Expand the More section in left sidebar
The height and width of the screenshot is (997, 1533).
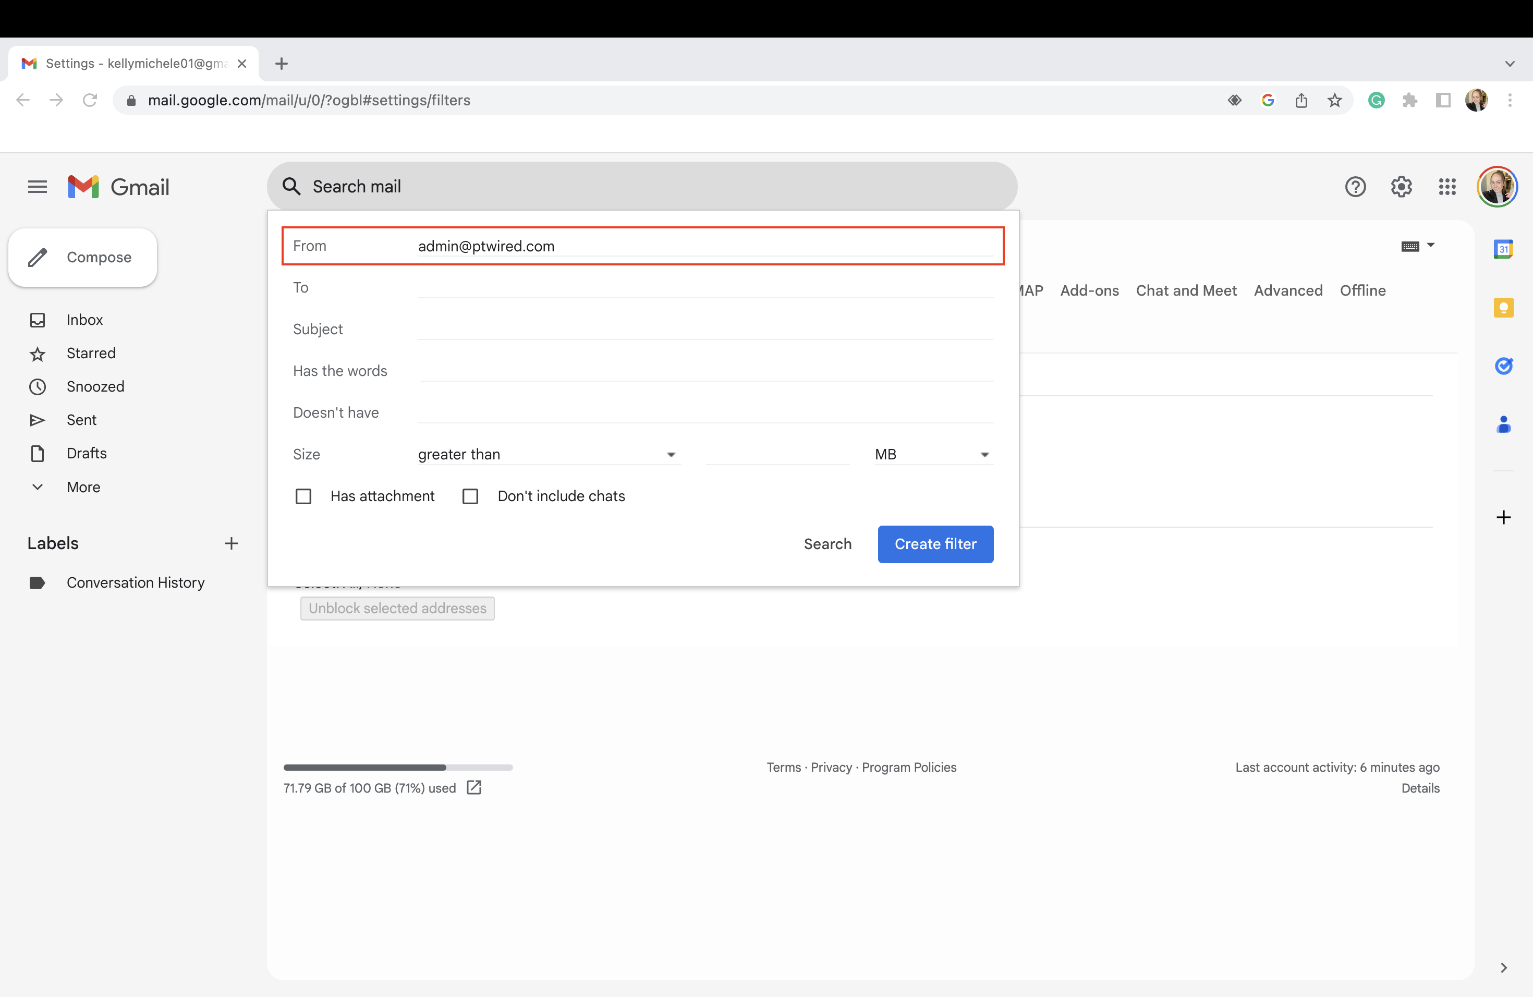coord(83,487)
